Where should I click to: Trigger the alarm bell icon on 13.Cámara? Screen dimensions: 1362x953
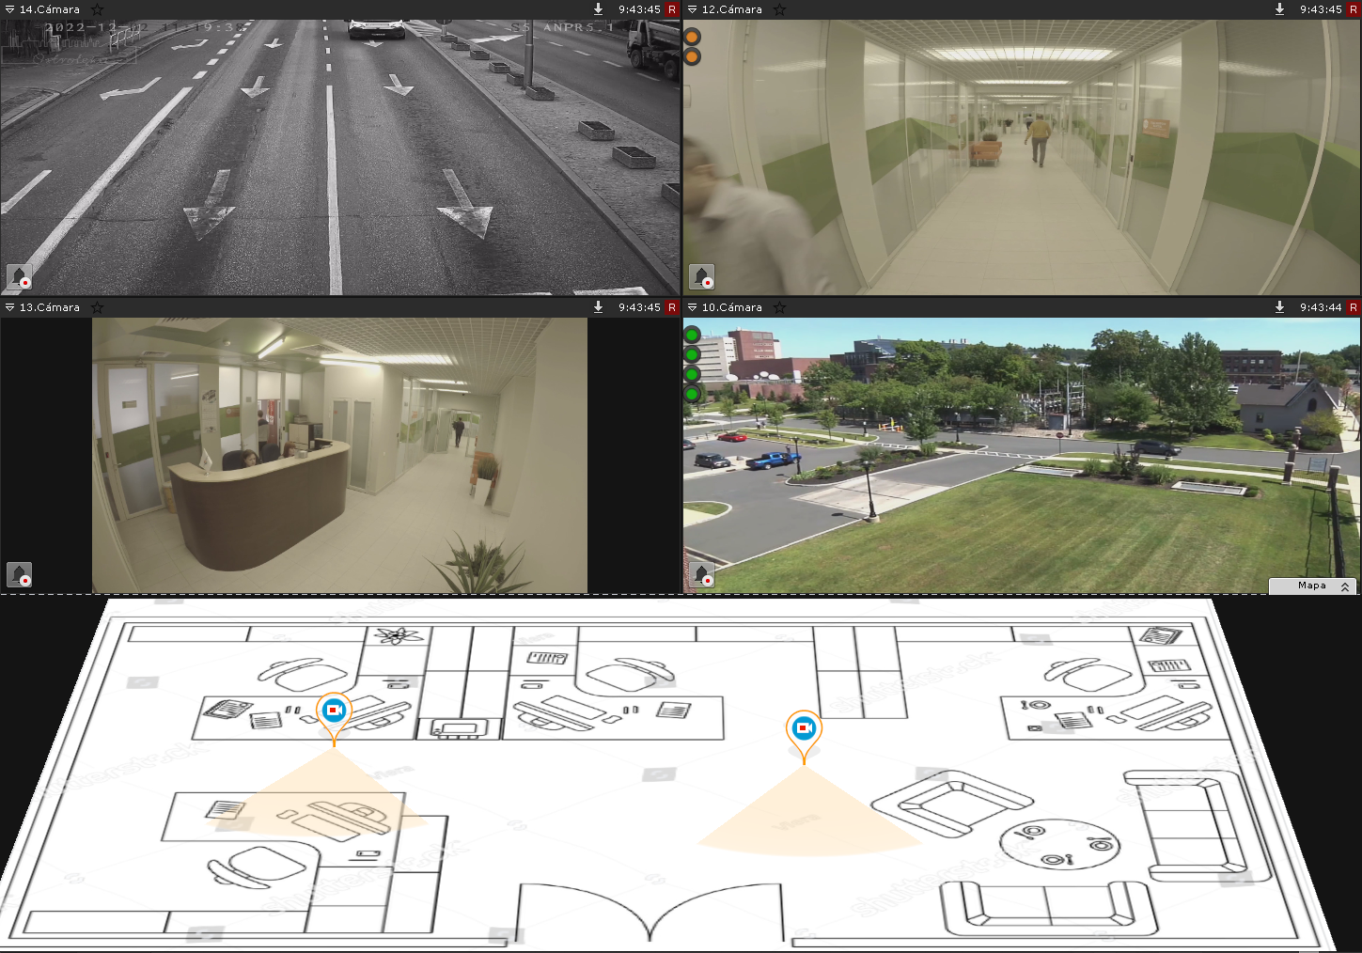click(20, 574)
